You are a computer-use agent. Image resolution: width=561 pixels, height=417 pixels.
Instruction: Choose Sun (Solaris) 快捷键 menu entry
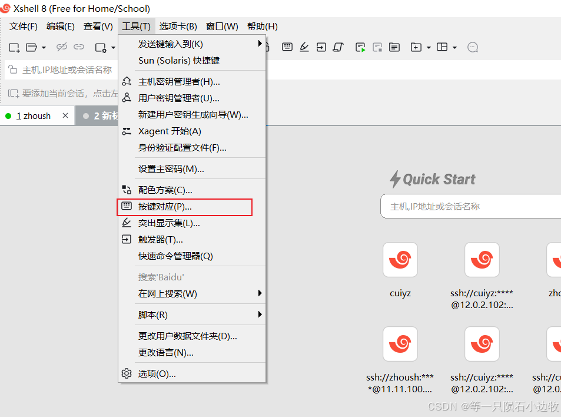tap(192, 61)
